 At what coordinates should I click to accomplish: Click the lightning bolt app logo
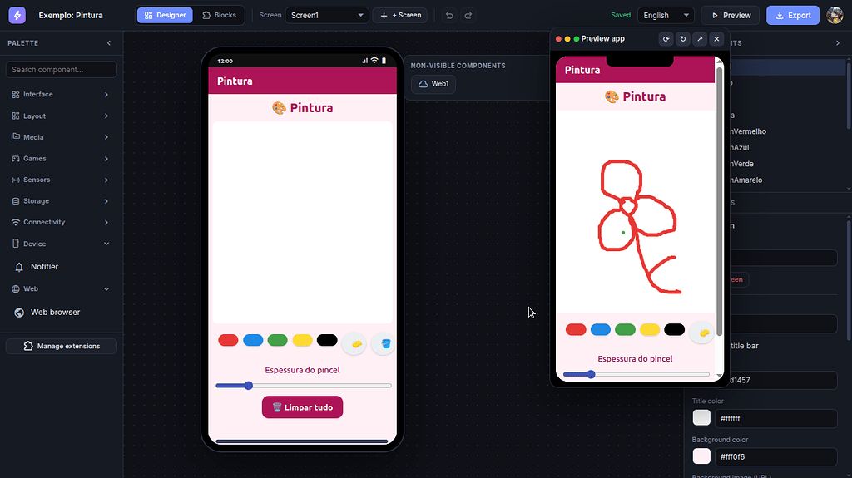pyautogui.click(x=17, y=15)
